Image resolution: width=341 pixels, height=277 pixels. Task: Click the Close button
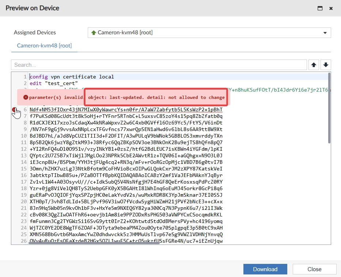coord(314,269)
